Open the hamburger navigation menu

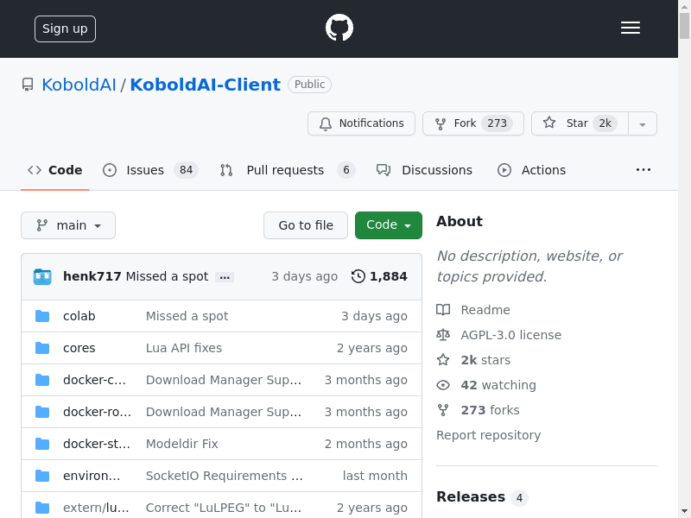631,28
